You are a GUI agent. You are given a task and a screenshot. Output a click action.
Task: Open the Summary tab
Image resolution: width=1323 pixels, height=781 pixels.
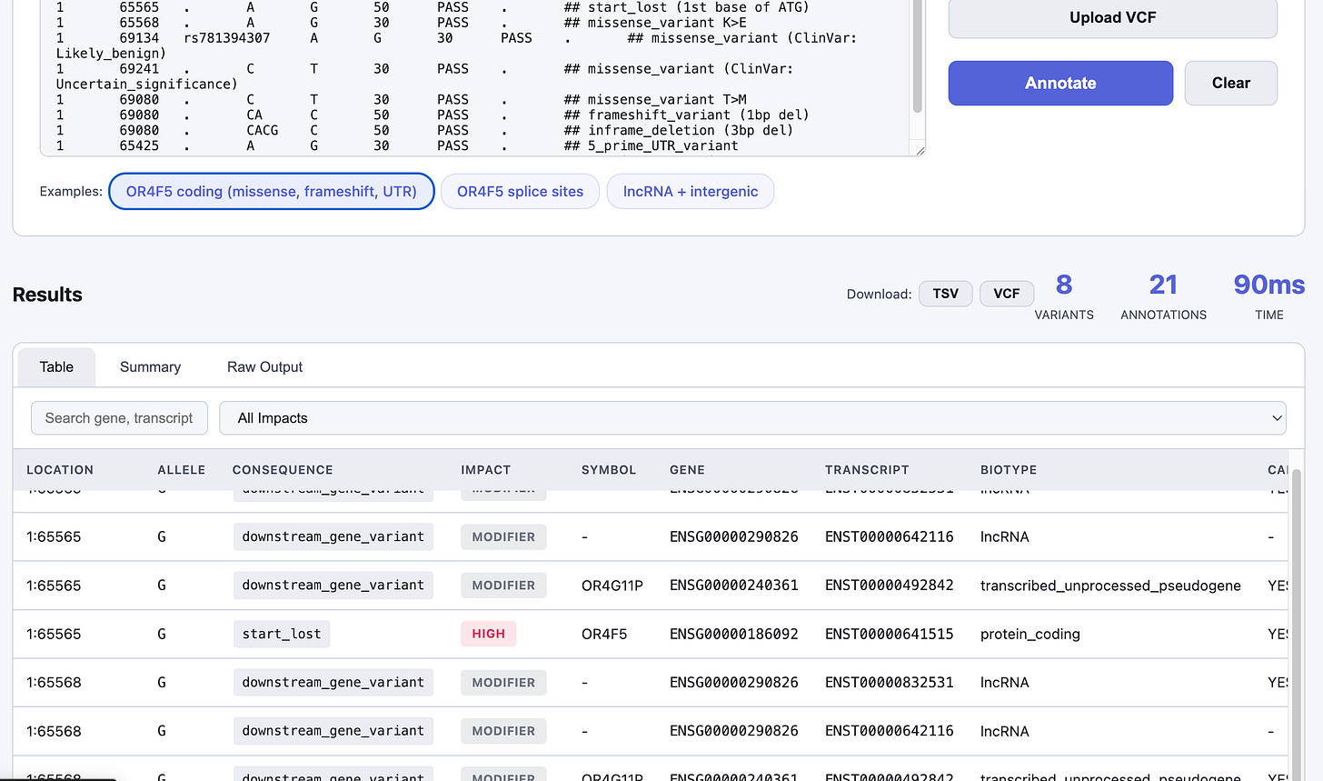tap(150, 367)
